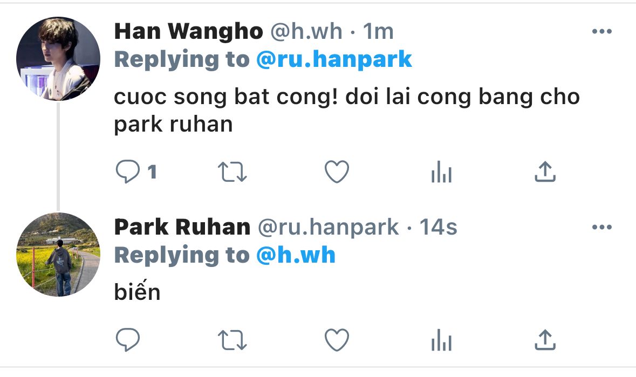The image size is (636, 377).
Task: Like Han Wangho's tweet
Action: (x=337, y=172)
